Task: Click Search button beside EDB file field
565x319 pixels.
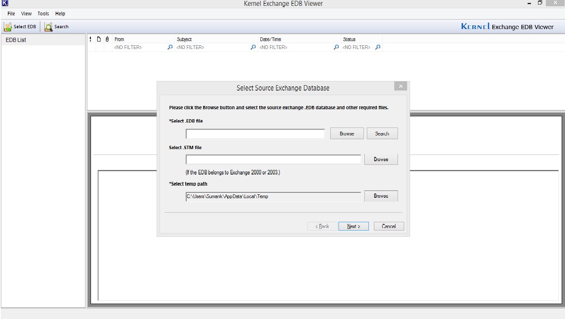Action: coord(382,133)
